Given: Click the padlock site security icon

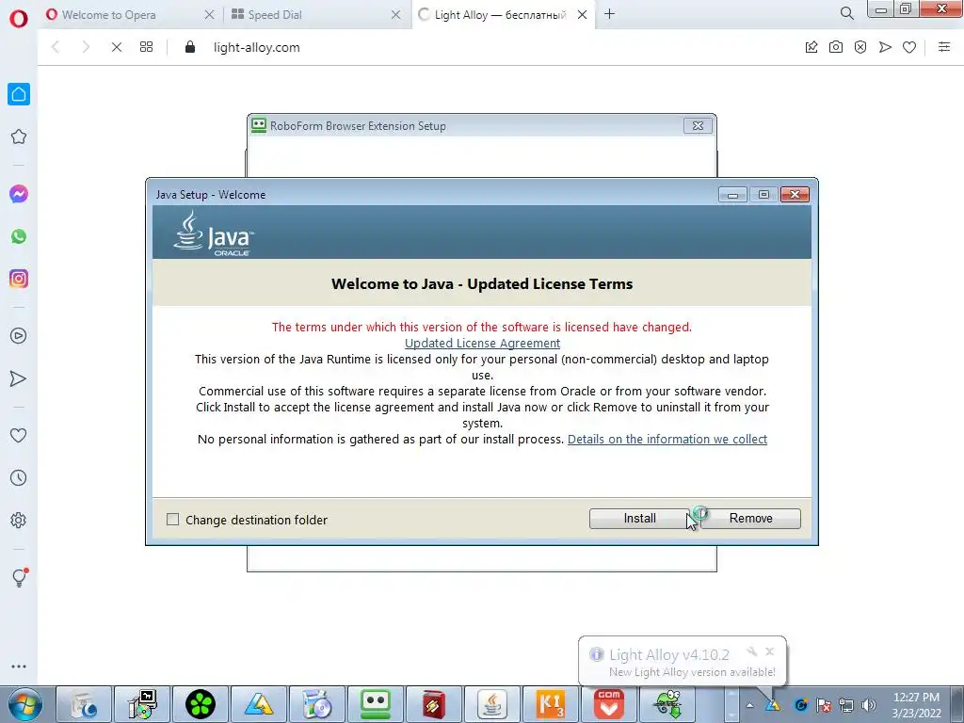Looking at the screenshot, I should [x=190, y=47].
